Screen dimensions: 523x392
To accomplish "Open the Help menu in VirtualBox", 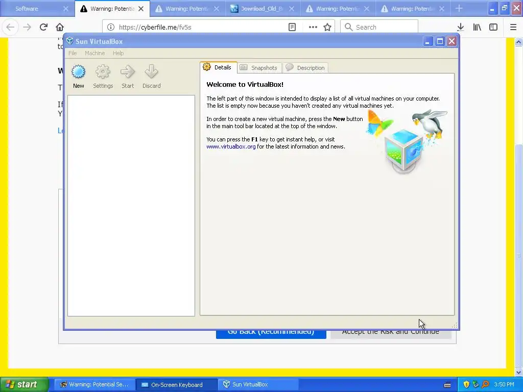I will (118, 53).
